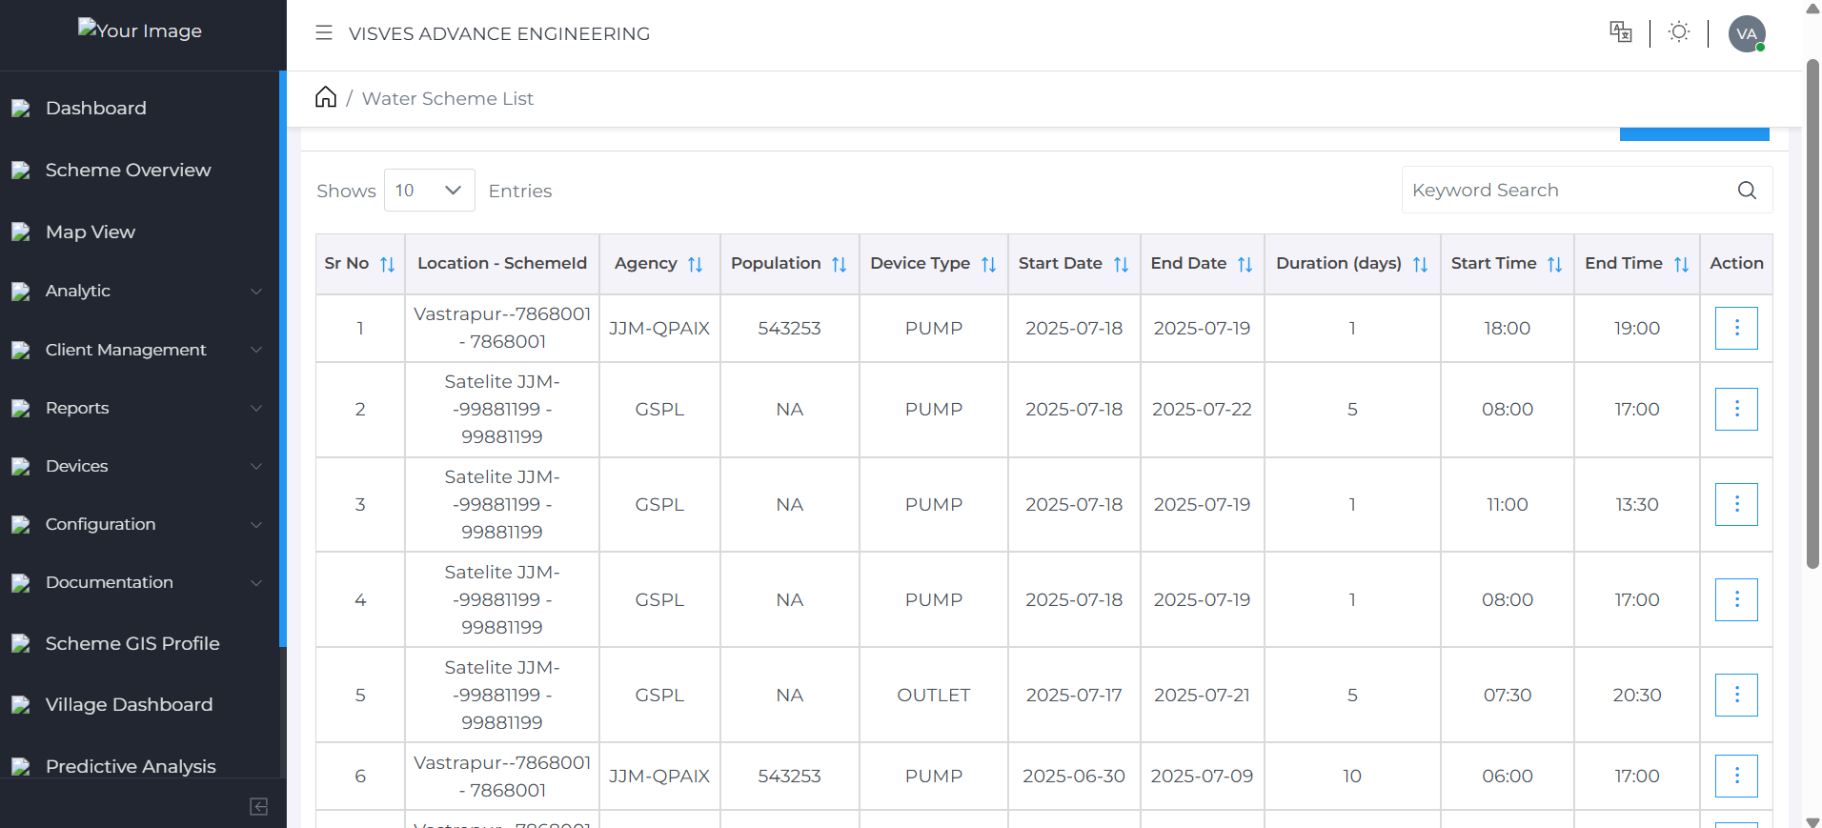The height and width of the screenshot is (828, 1822).
Task: Open the VA user avatar menu
Action: [x=1746, y=33]
